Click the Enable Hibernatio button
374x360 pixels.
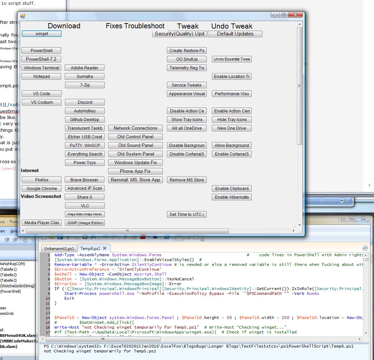pyautogui.click(x=232, y=197)
